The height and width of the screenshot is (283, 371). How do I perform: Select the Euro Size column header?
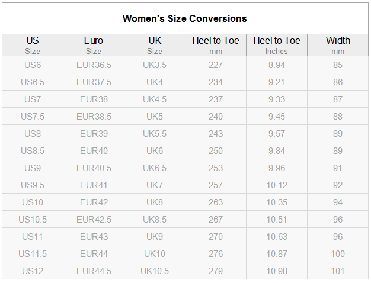(94, 45)
